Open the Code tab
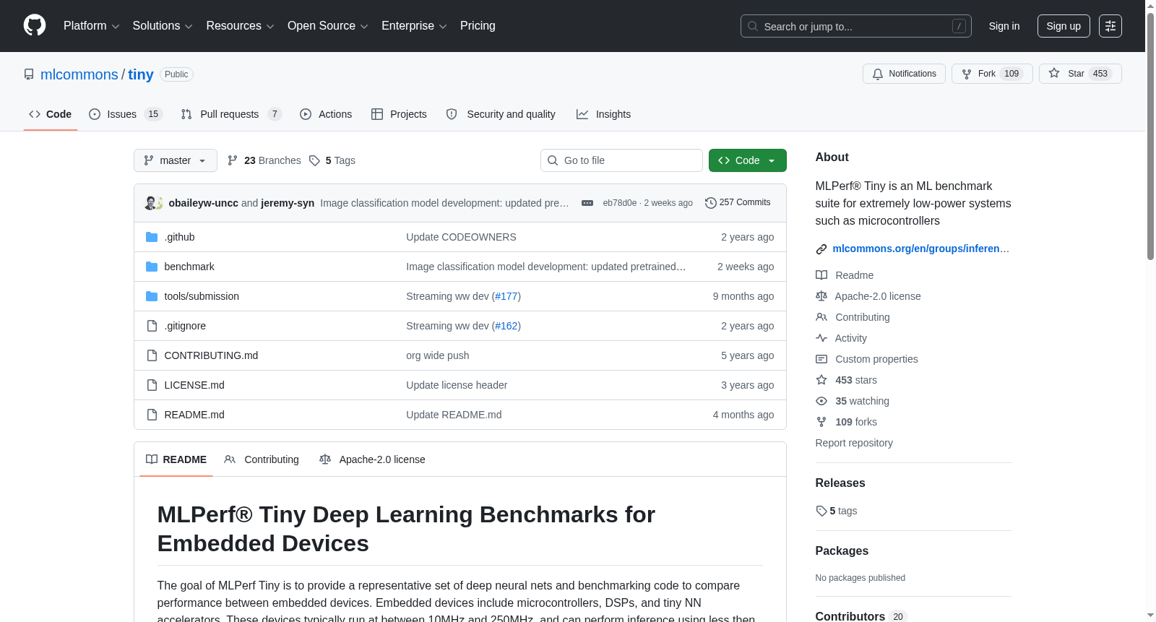The width and height of the screenshot is (1156, 622). (51, 114)
